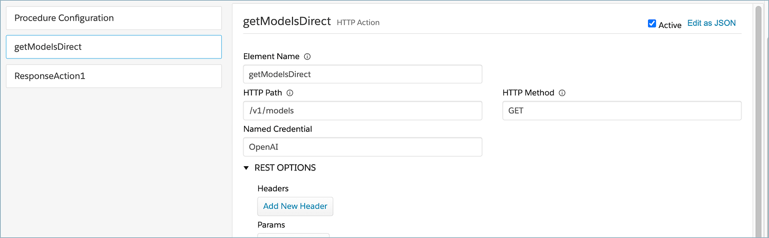Select the getModelsDirect step in the sidebar
769x238 pixels.
pos(114,47)
